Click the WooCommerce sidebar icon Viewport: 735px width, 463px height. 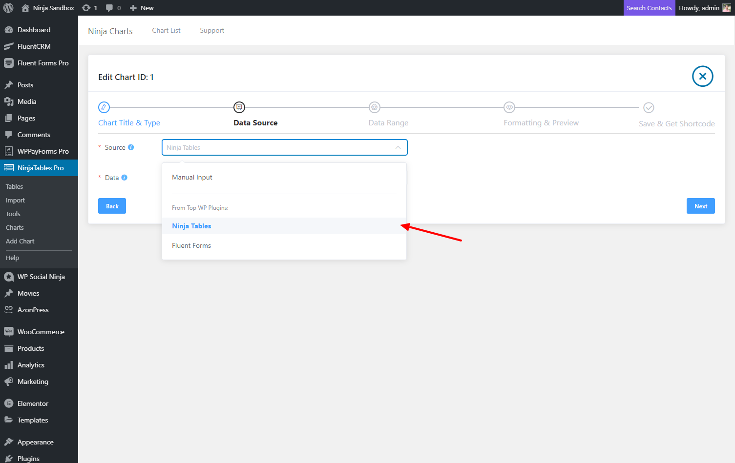coord(8,332)
